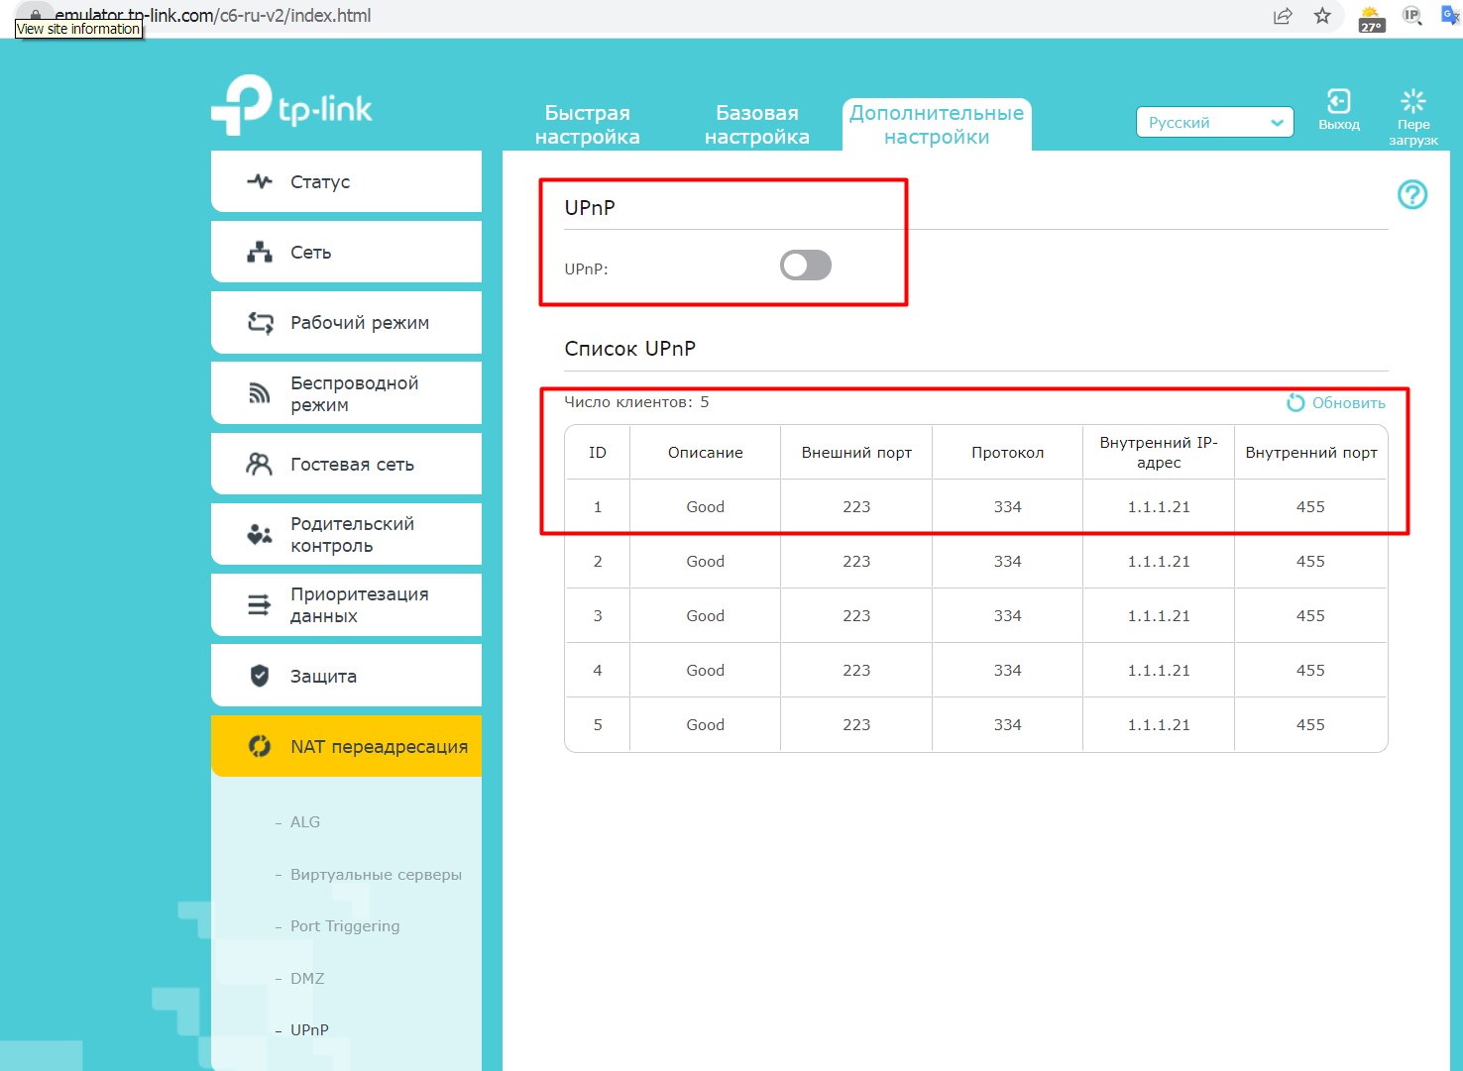Open the ALG submenu item
Image resolution: width=1463 pixels, height=1071 pixels.
[x=305, y=822]
